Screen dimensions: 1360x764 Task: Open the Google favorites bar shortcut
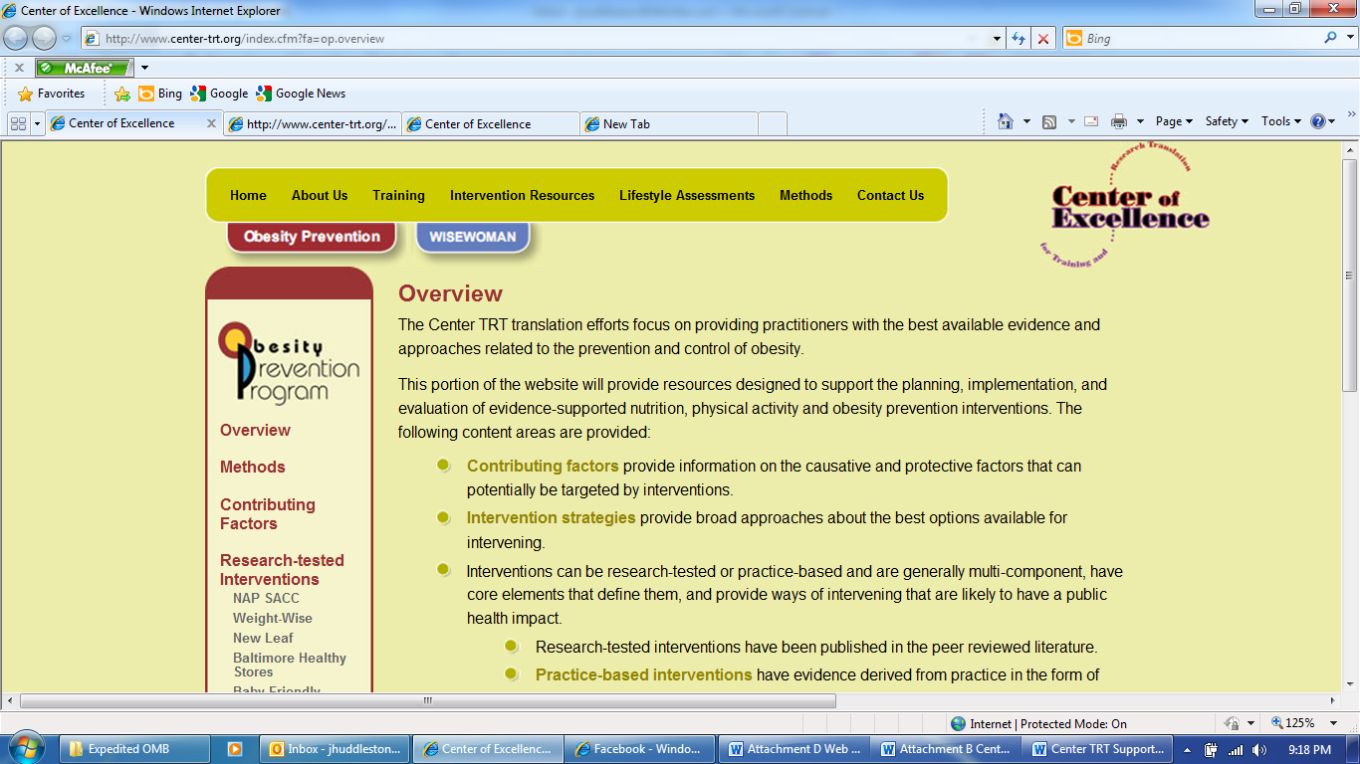coord(219,94)
